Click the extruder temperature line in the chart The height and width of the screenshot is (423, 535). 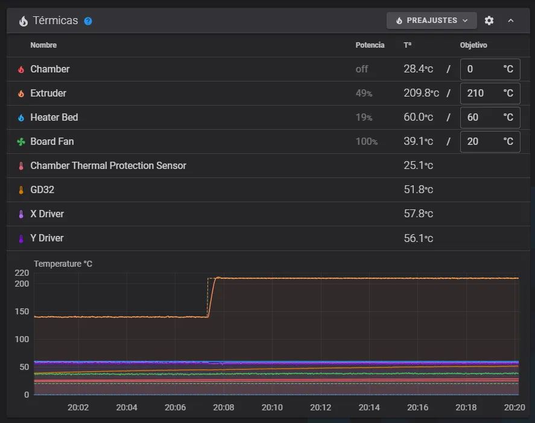[x=362, y=278]
